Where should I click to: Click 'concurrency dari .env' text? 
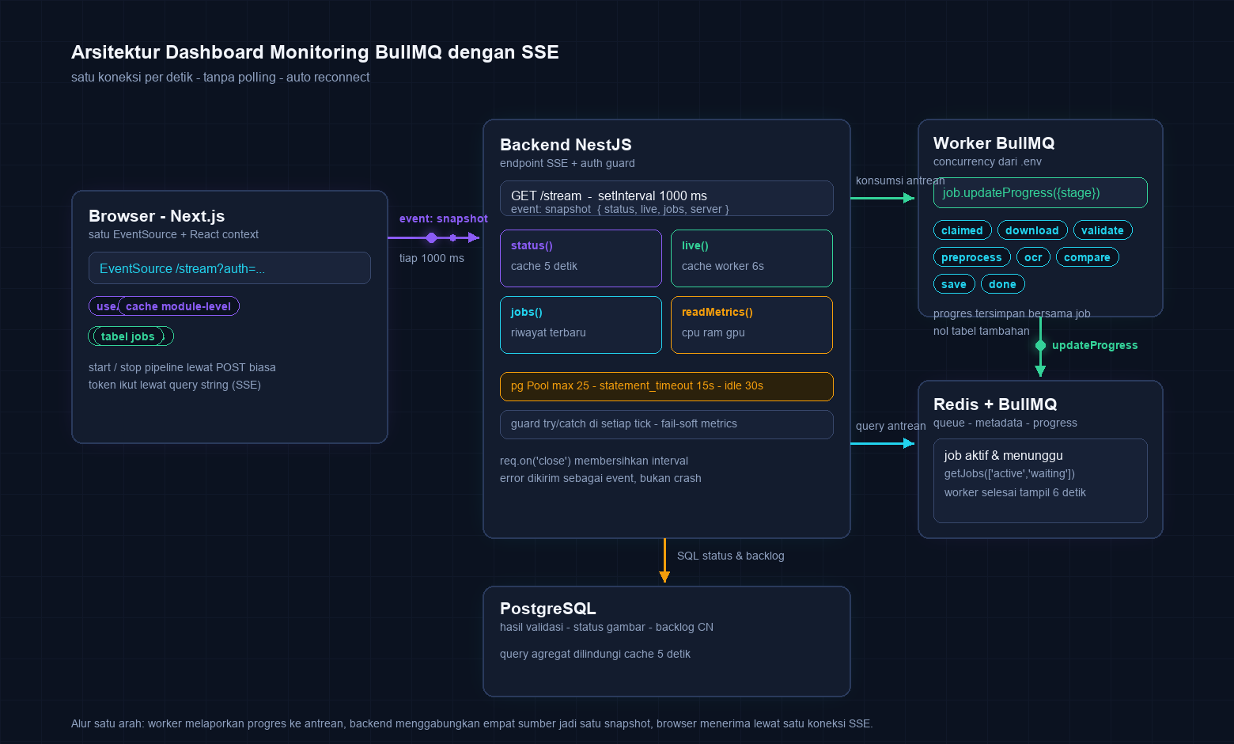[x=987, y=161]
